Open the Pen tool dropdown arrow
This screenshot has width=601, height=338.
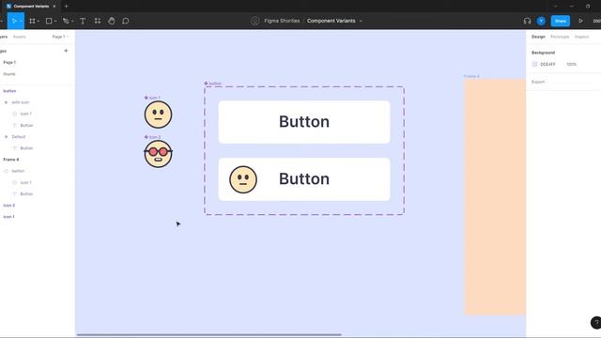pos(72,21)
